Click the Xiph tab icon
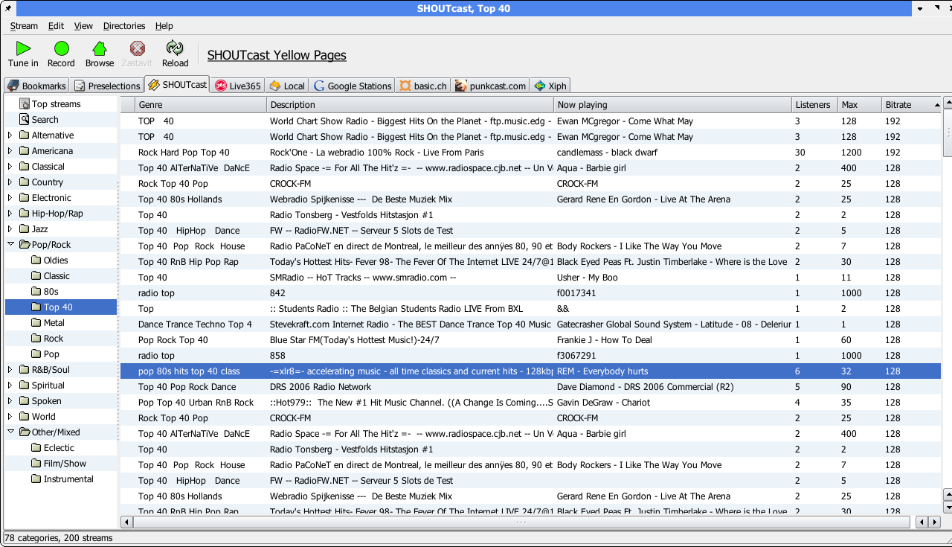The width and height of the screenshot is (952, 547). (540, 86)
